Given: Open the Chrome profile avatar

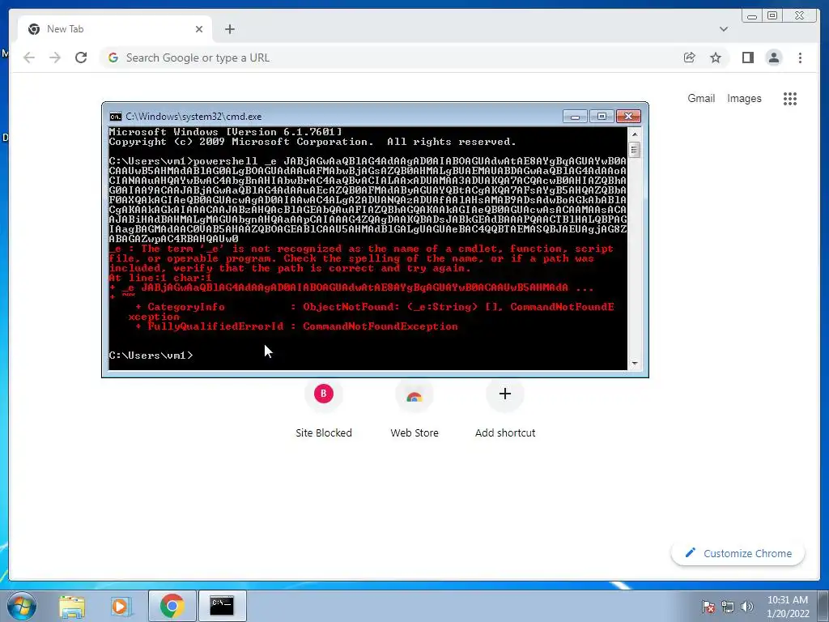Looking at the screenshot, I should 773,58.
